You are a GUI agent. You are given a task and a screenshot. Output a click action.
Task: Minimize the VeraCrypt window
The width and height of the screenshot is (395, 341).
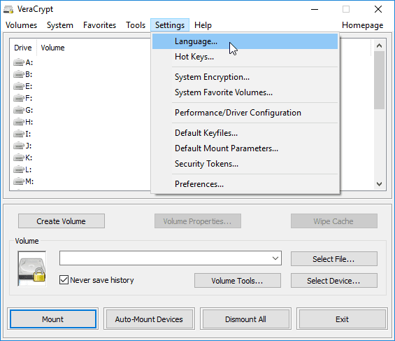tap(315, 9)
